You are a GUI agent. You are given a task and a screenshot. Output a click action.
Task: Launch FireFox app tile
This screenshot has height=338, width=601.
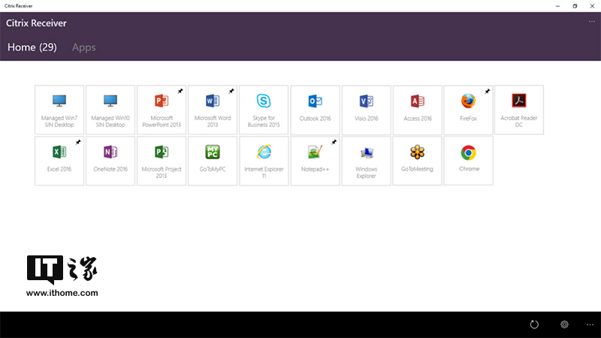pos(468,110)
